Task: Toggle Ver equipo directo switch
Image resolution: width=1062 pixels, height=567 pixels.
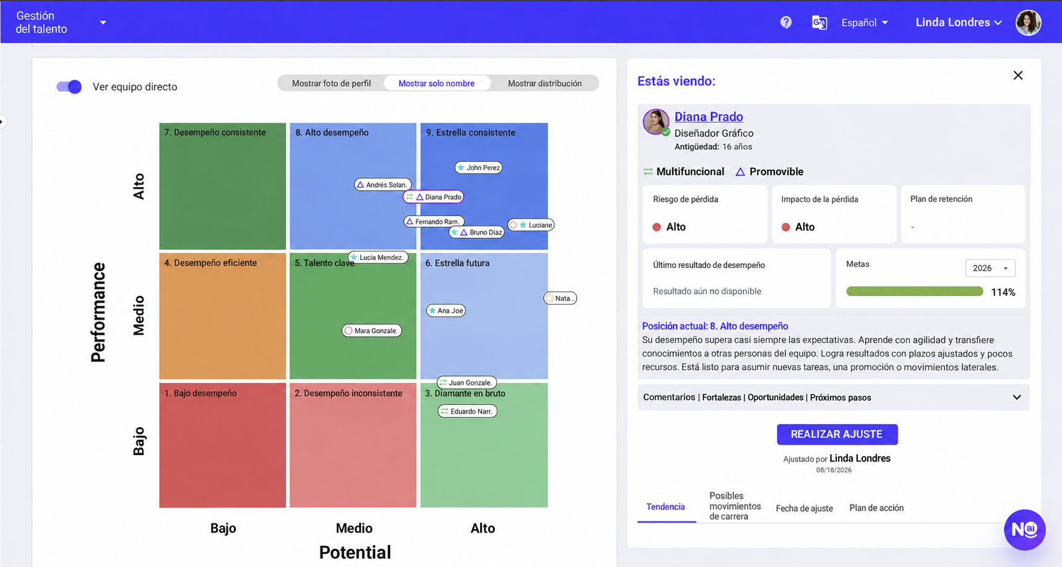Action: click(69, 87)
